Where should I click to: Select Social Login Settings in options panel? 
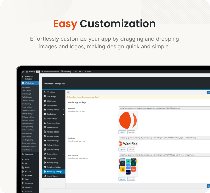coord(54,167)
